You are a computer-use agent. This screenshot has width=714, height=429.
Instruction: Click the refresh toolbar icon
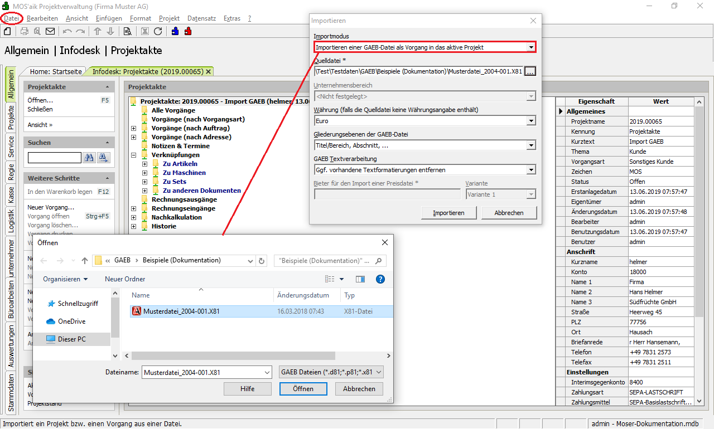click(x=158, y=31)
